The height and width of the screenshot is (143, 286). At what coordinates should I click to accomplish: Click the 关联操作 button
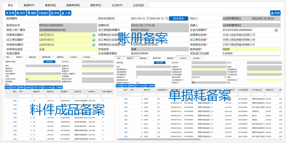coord(44,13)
